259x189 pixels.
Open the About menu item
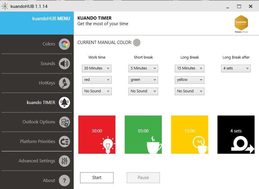click(37, 180)
